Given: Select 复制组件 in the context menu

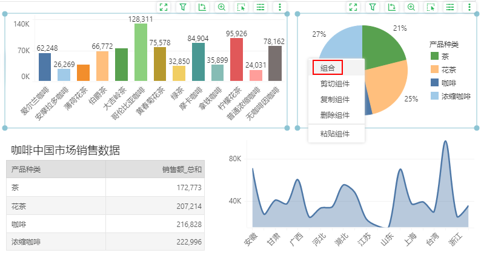Looking at the screenshot, I should point(334,99).
